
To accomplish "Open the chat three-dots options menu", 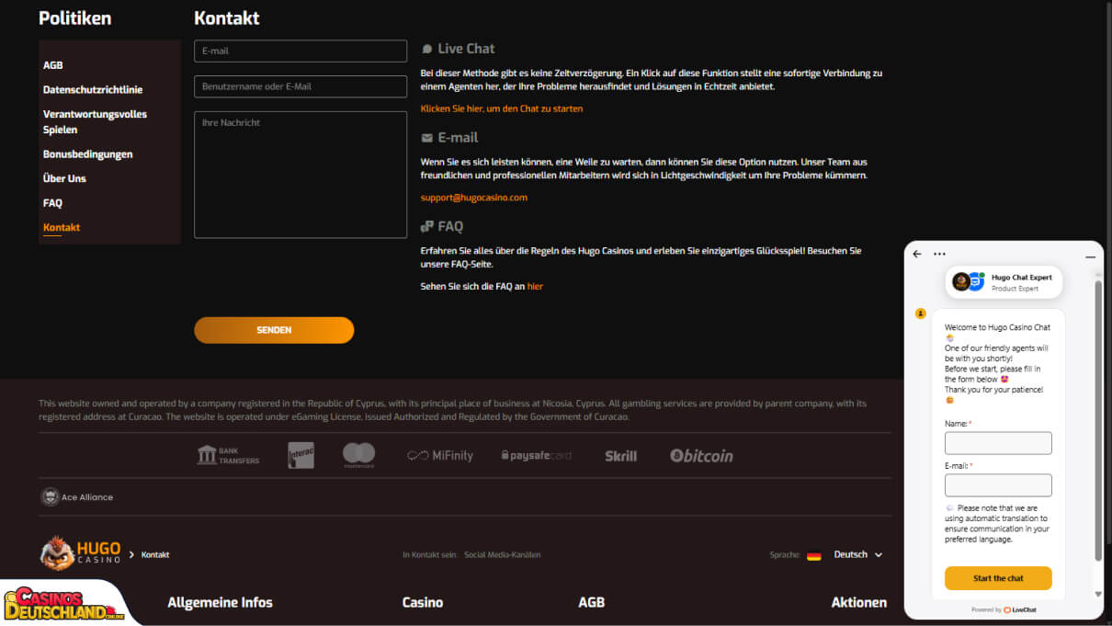I will (x=939, y=255).
